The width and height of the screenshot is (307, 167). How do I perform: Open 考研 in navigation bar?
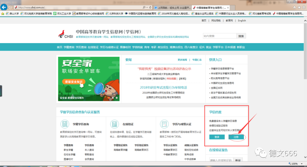153,47
